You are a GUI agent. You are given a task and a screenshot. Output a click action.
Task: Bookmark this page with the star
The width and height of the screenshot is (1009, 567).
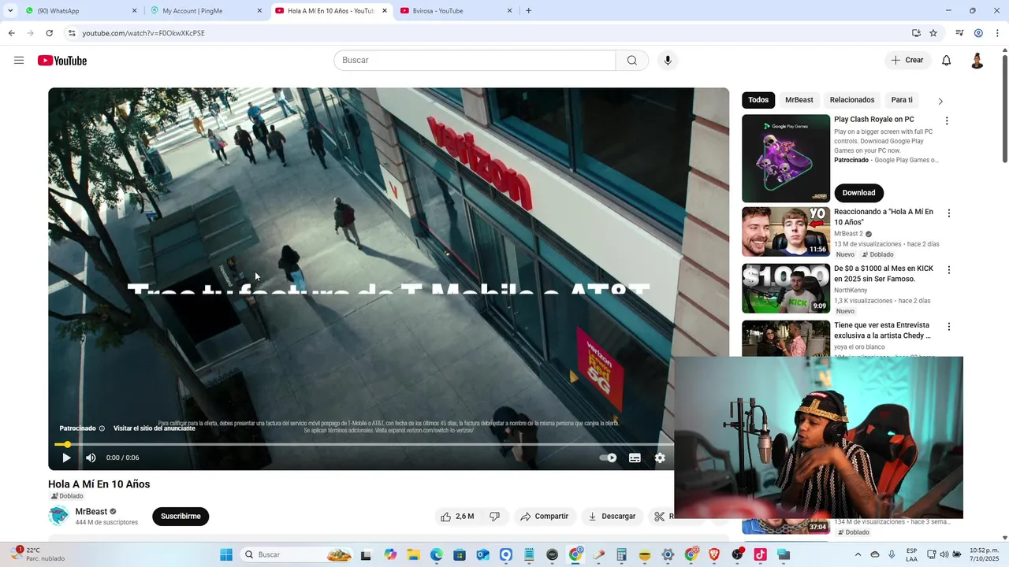tap(933, 33)
